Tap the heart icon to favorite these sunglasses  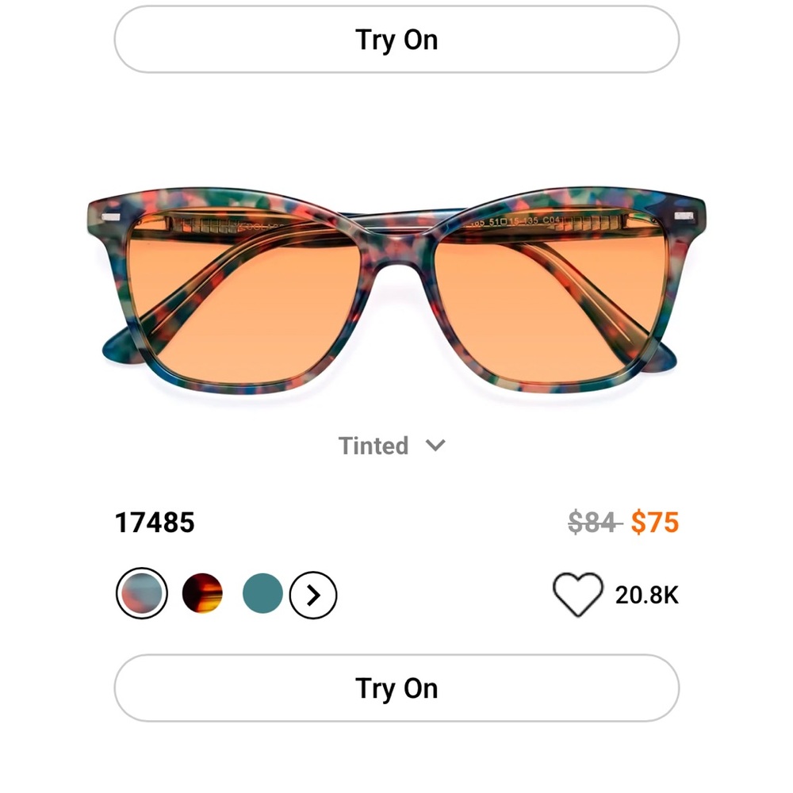pos(580,594)
